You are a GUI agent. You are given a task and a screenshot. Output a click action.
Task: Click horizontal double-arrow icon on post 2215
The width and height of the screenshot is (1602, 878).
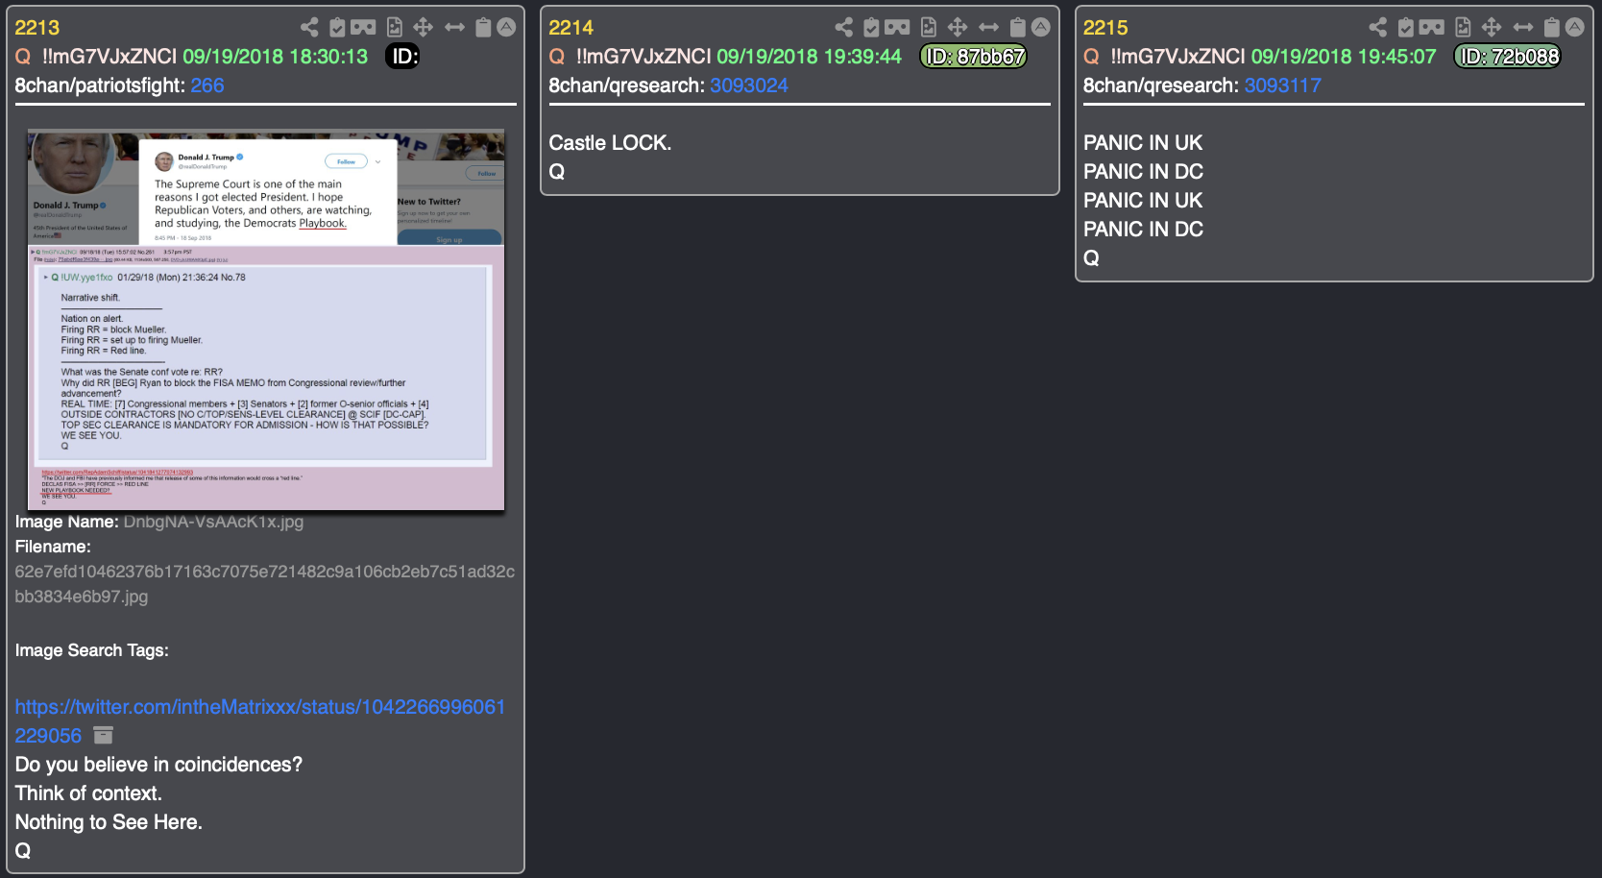[x=1523, y=28]
